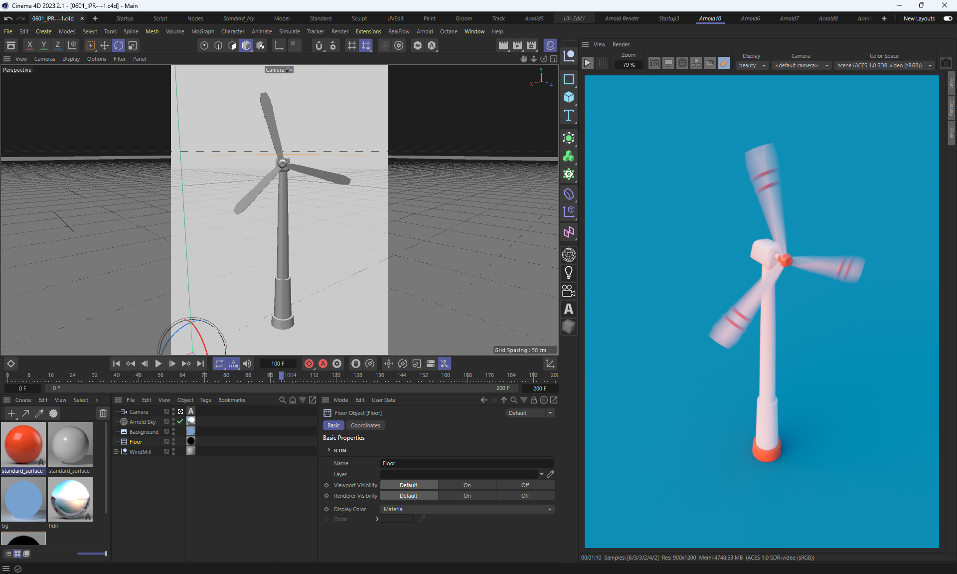Toggle the New Layouts switch
The height and width of the screenshot is (574, 957).
[948, 18]
